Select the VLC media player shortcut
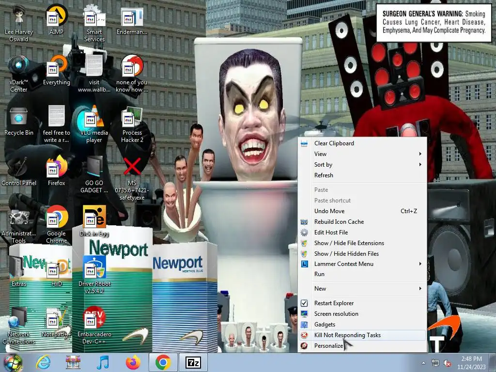Image resolution: width=496 pixels, height=372 pixels. [94, 124]
